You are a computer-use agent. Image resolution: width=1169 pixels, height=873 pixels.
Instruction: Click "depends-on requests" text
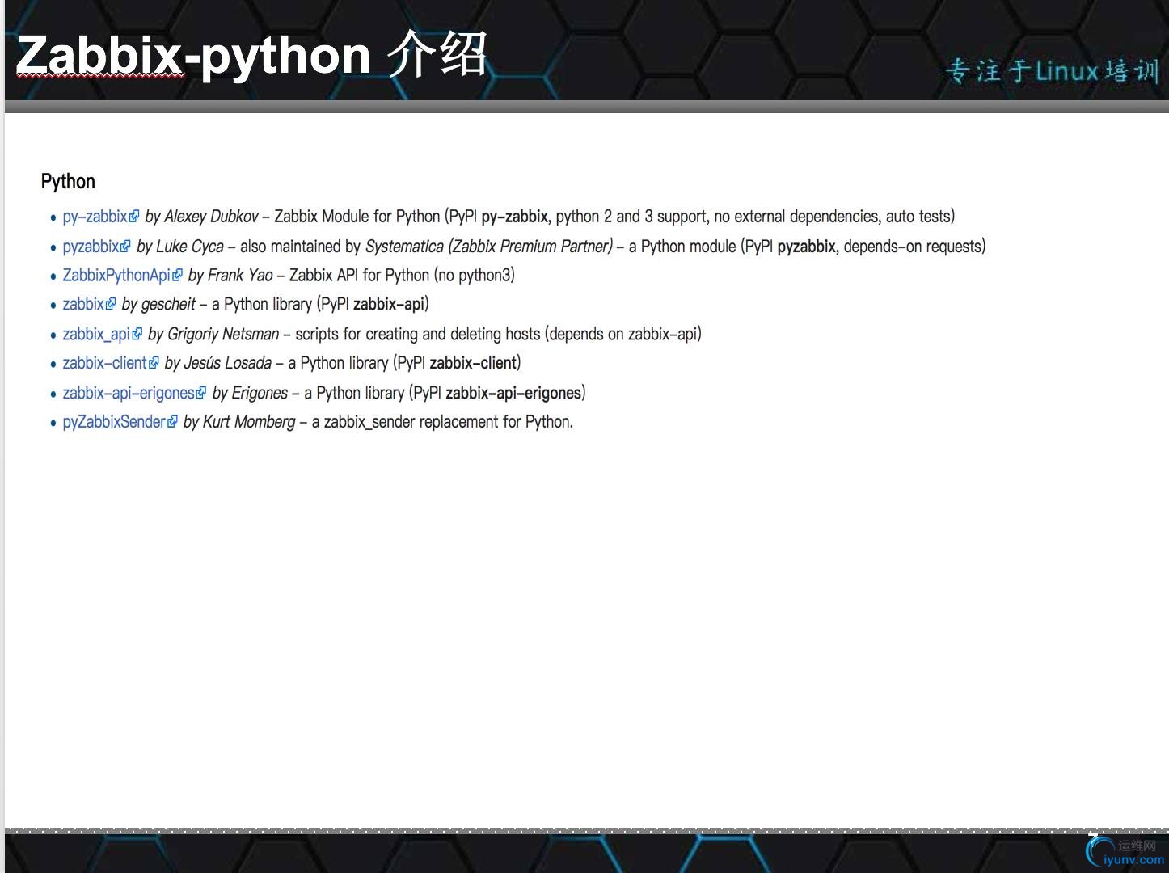pyautogui.click(x=912, y=247)
